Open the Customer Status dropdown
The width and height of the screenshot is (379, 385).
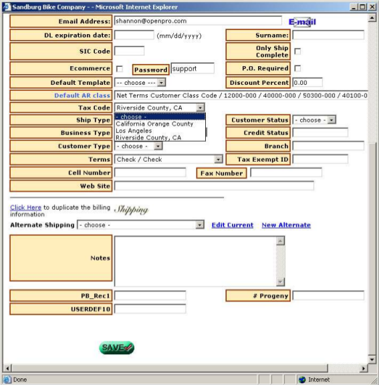click(x=314, y=120)
